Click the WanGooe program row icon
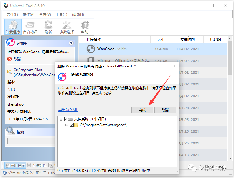The width and height of the screenshot is (234, 178). pyautogui.click(x=91, y=49)
